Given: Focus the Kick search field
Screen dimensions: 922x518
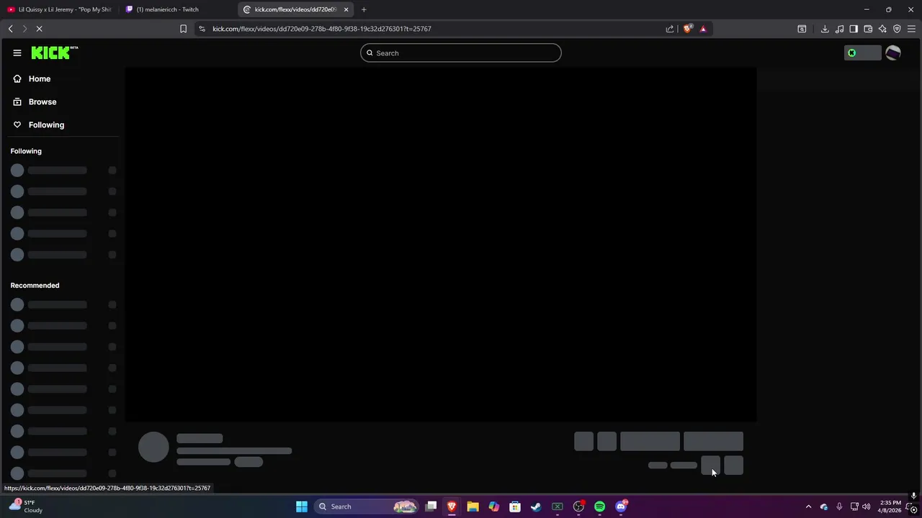Looking at the screenshot, I should tap(461, 53).
